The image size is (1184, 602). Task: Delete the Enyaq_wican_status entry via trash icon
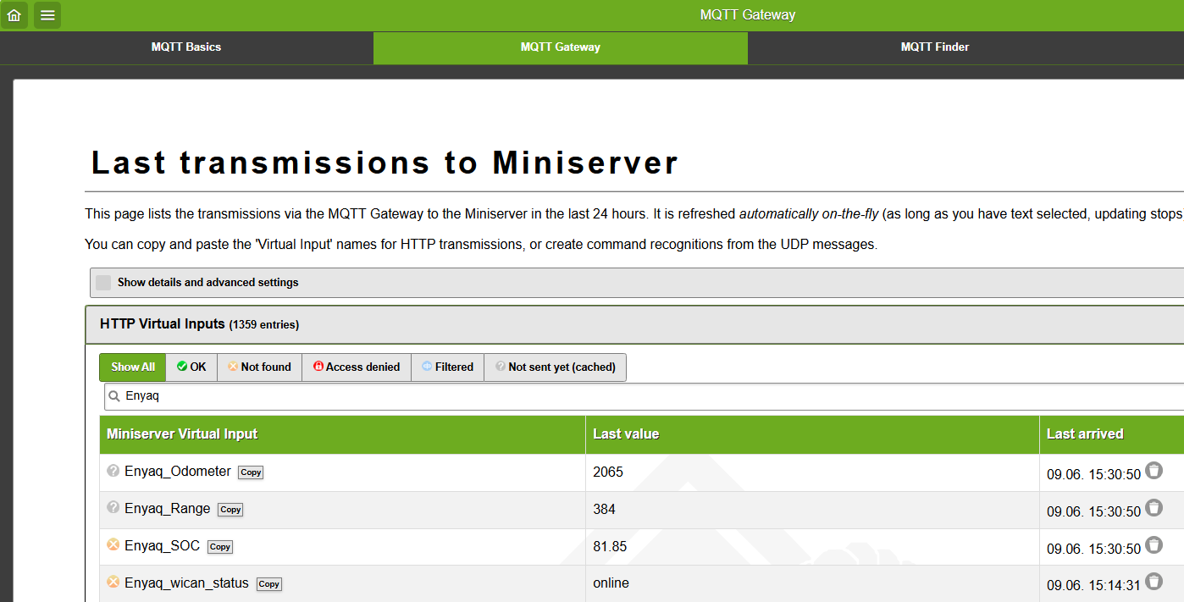pos(1154,581)
